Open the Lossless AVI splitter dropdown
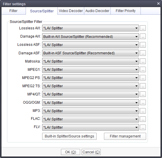162x158 pixels. point(90,28)
